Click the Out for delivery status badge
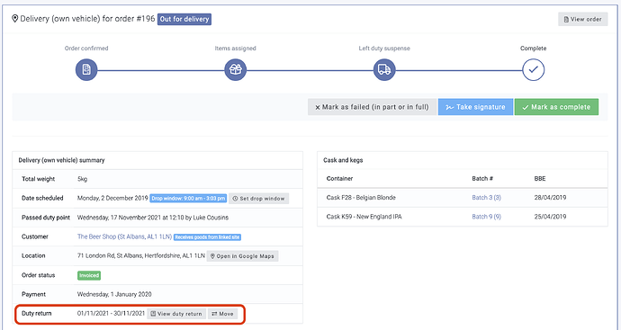The width and height of the screenshot is (621, 330). click(x=184, y=19)
